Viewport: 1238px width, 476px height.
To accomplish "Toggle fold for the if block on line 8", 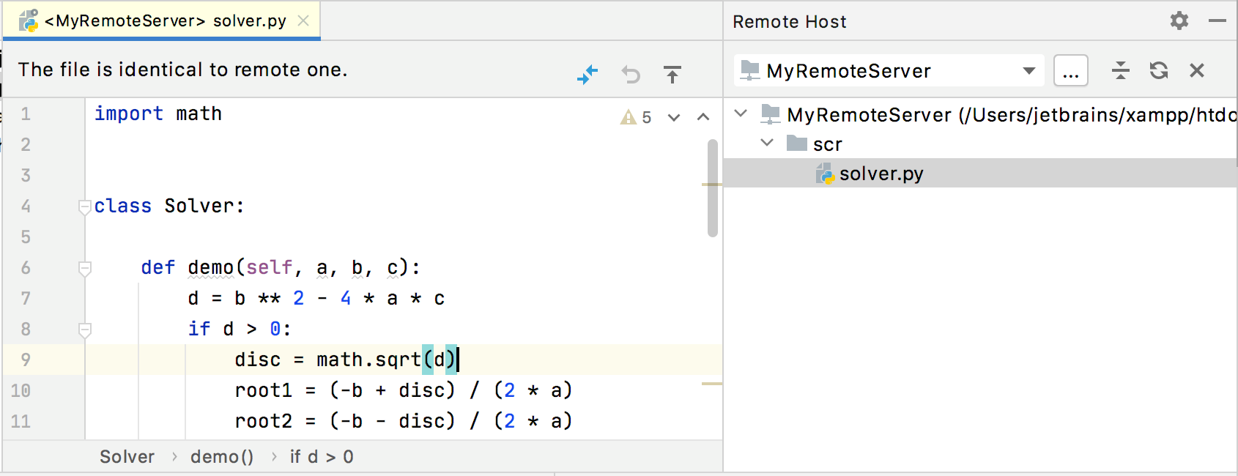I will click(x=84, y=330).
